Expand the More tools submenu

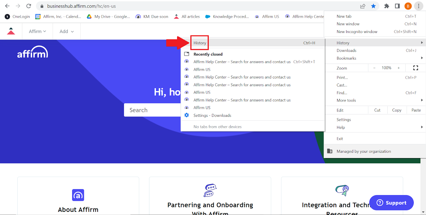coord(375,100)
